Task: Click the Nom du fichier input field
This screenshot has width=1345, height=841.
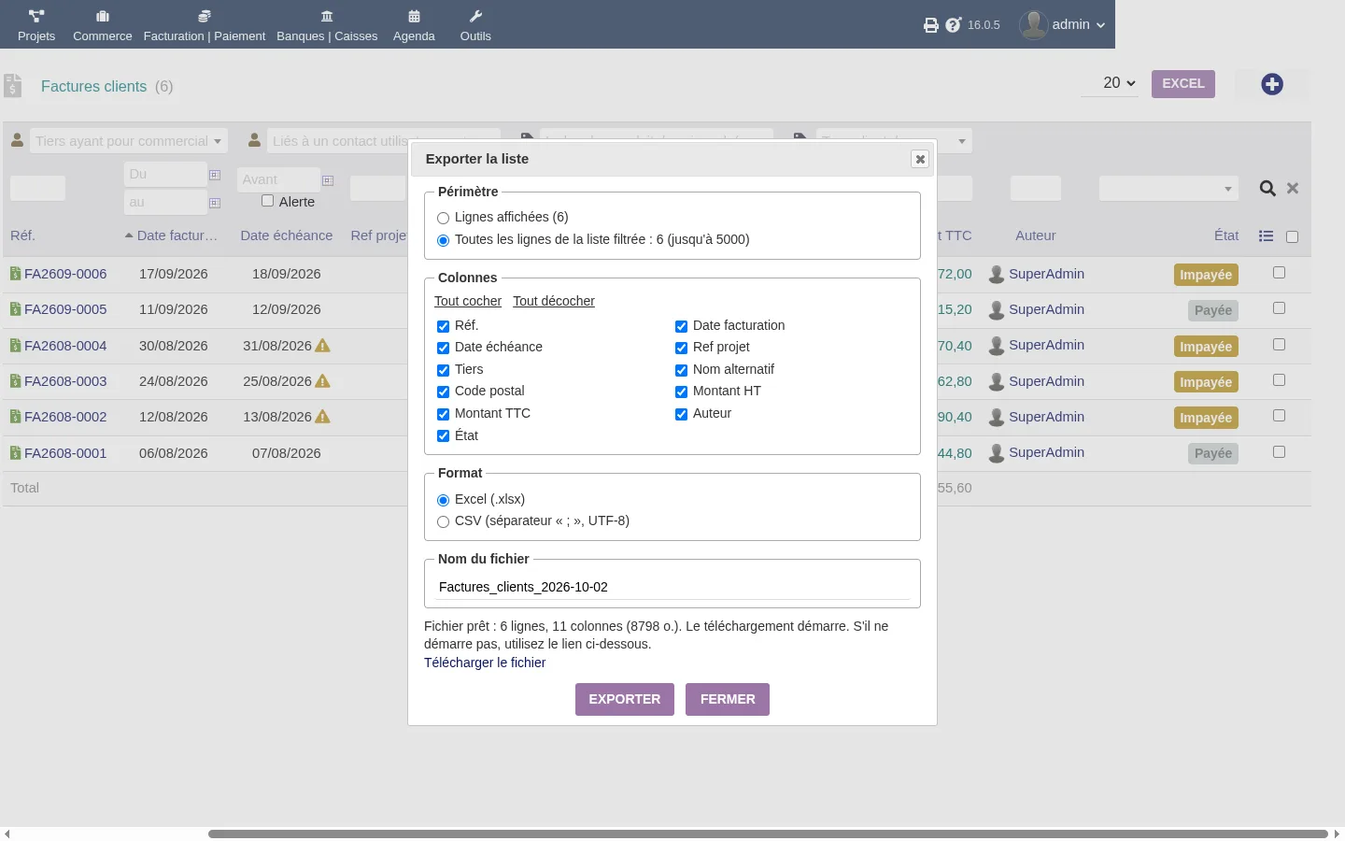Action: 672,587
